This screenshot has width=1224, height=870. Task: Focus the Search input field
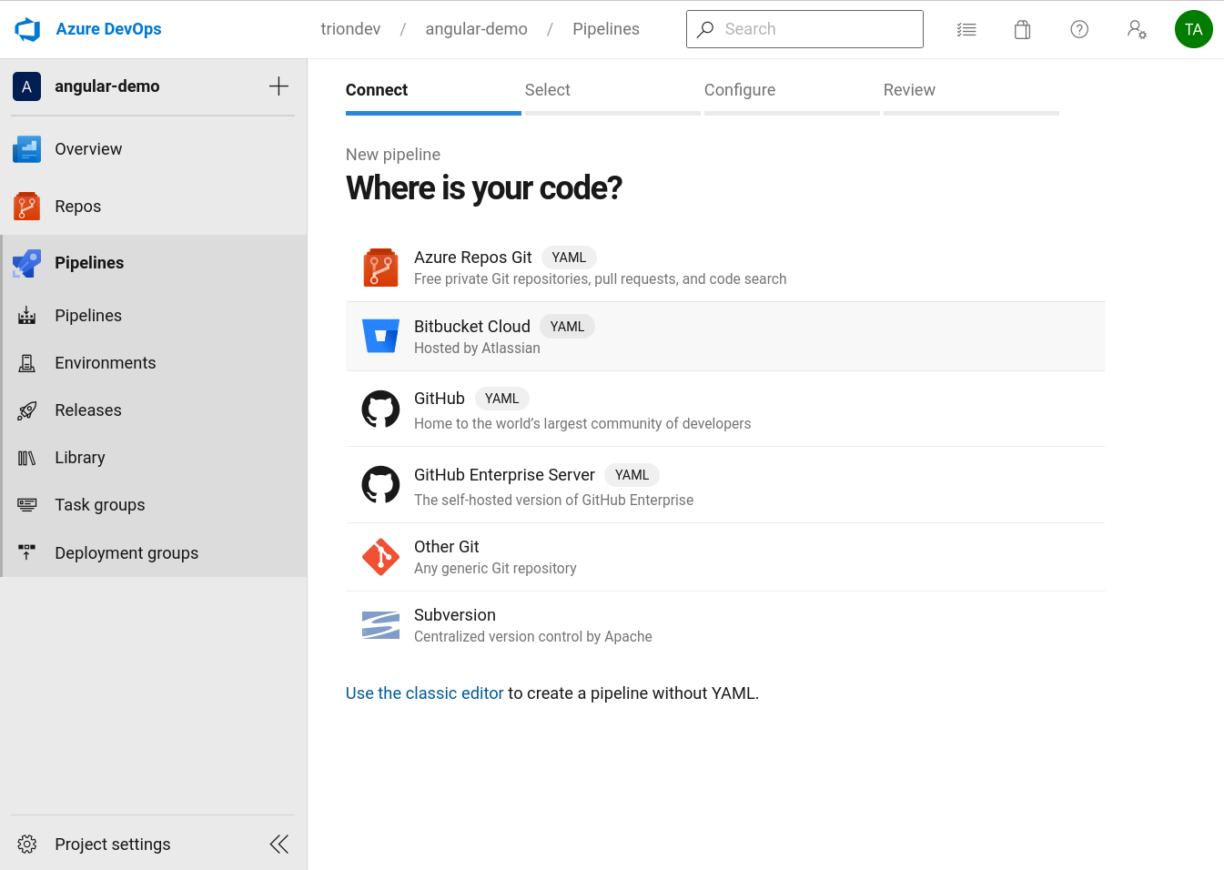pyautogui.click(x=804, y=29)
